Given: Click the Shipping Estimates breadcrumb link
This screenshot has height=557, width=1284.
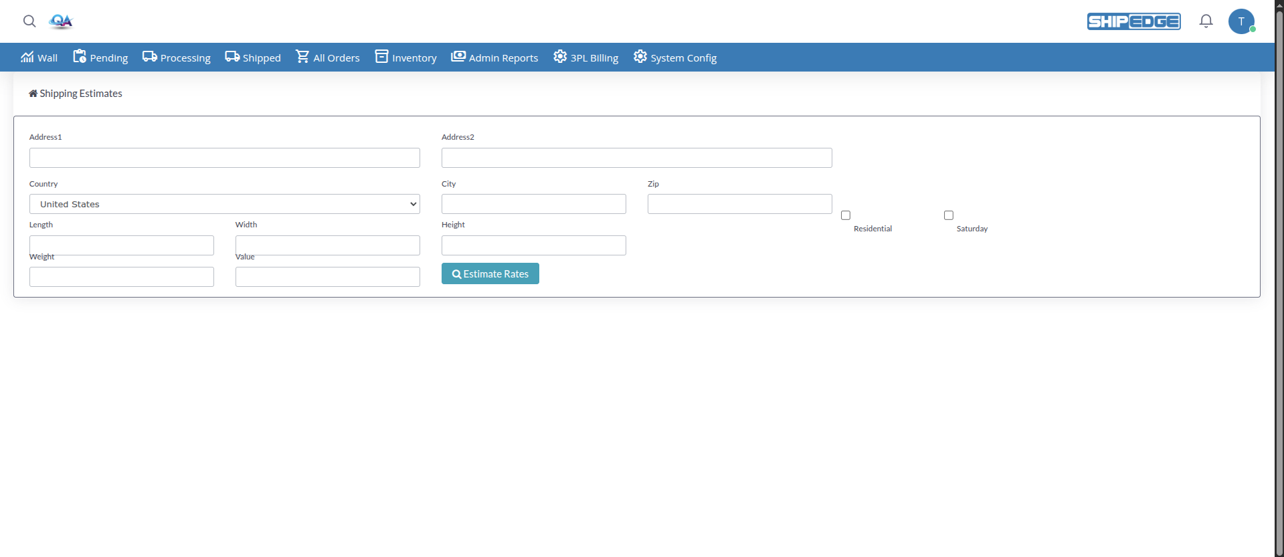Looking at the screenshot, I should coord(81,94).
